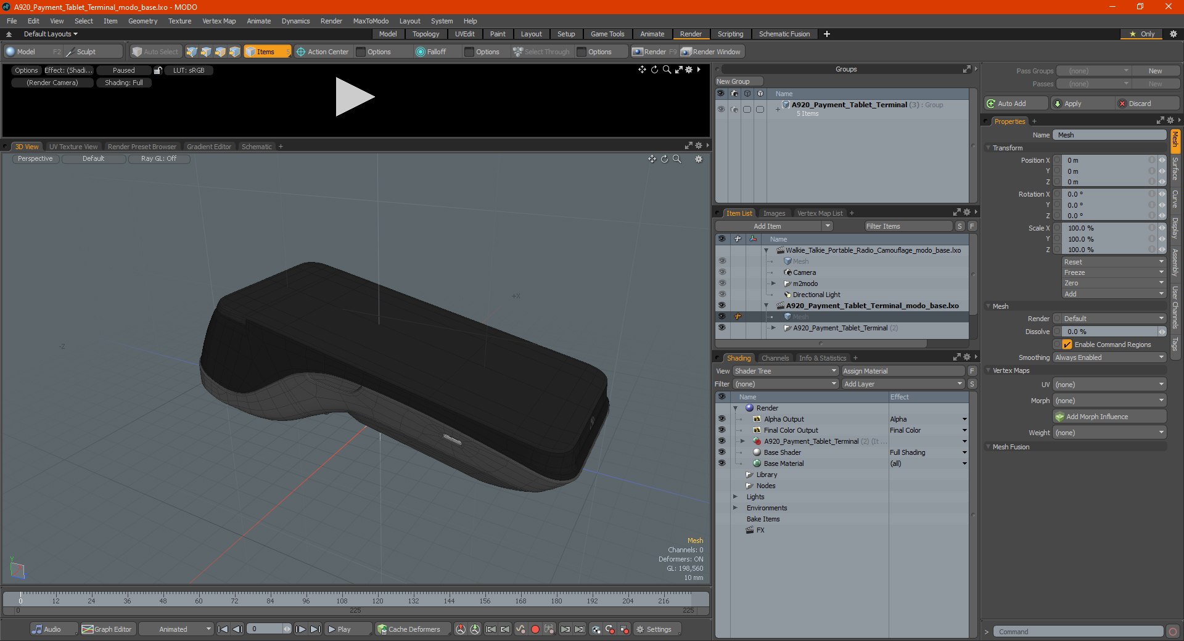Hide Final Color Output layer
Screen dimensions: 1184x641
click(721, 430)
